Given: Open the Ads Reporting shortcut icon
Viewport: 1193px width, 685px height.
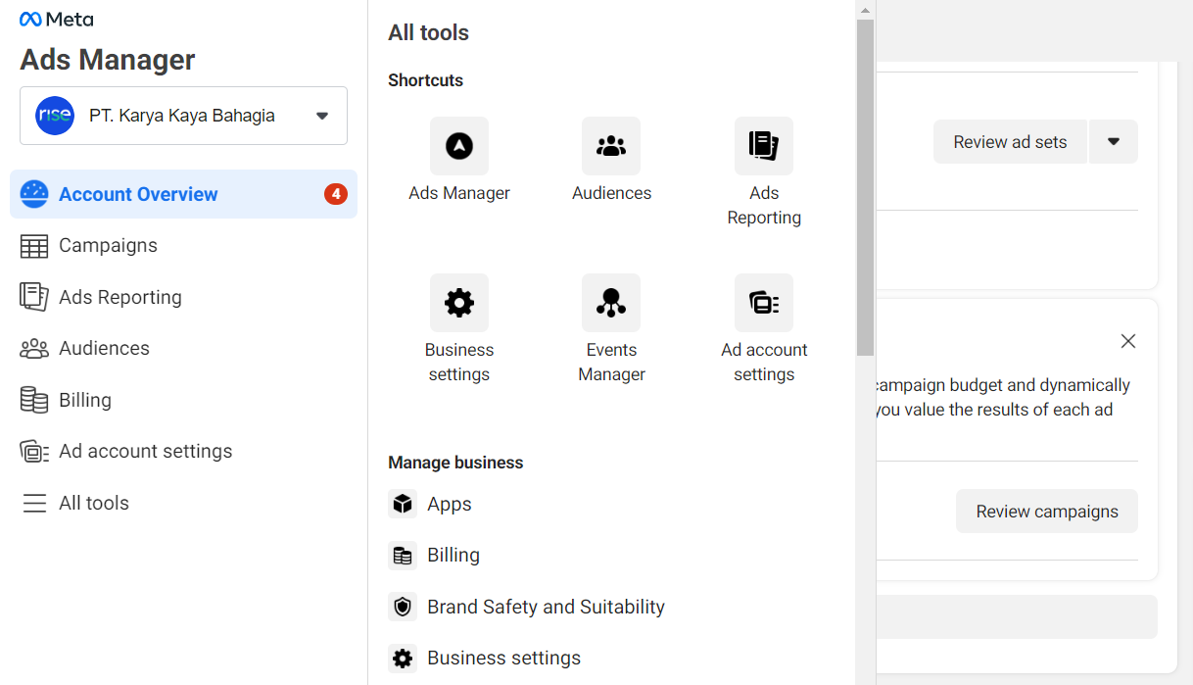Looking at the screenshot, I should 764,146.
